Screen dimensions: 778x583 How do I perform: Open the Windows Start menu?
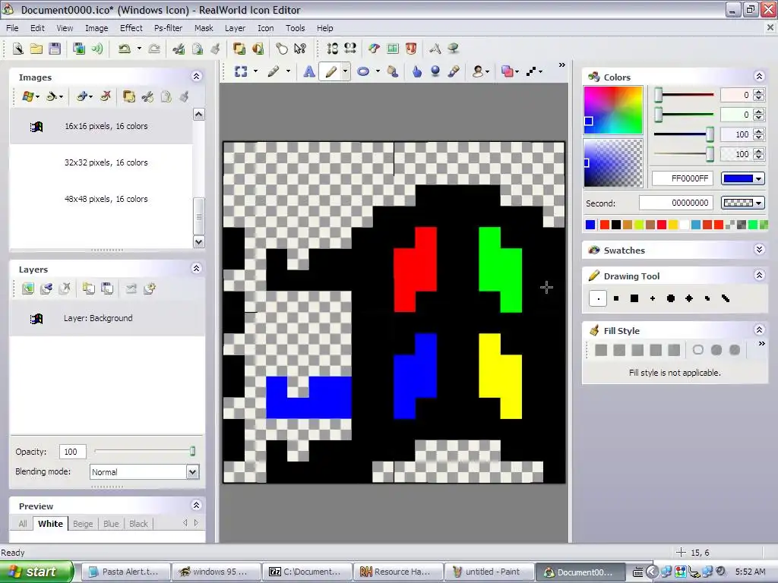click(x=35, y=572)
